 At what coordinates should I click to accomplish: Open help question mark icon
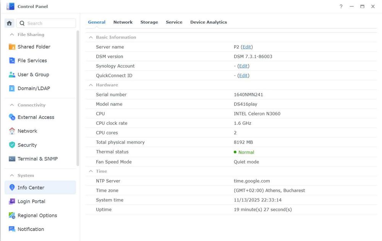pos(341,6)
